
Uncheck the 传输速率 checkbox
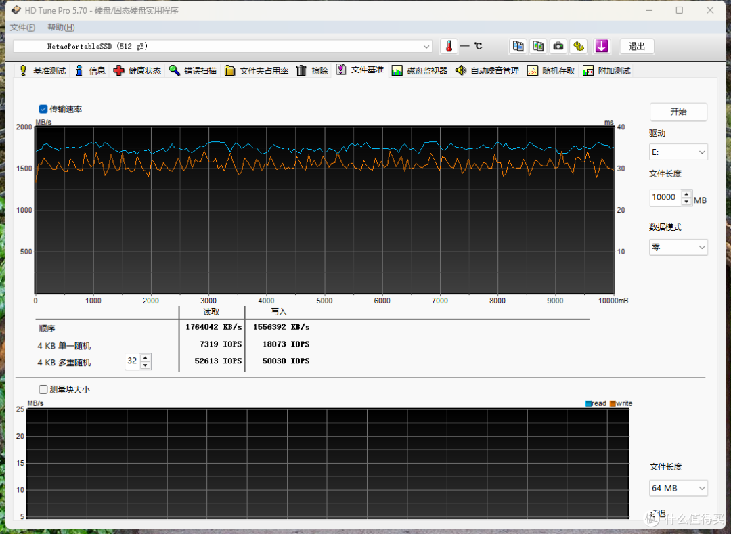(43, 109)
